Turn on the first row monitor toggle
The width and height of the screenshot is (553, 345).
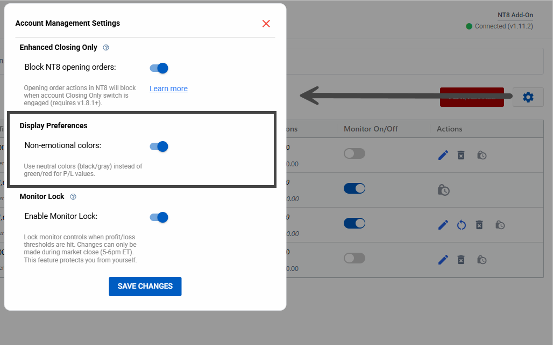(354, 153)
